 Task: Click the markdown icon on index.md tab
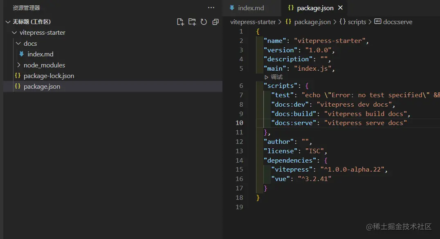(232, 8)
